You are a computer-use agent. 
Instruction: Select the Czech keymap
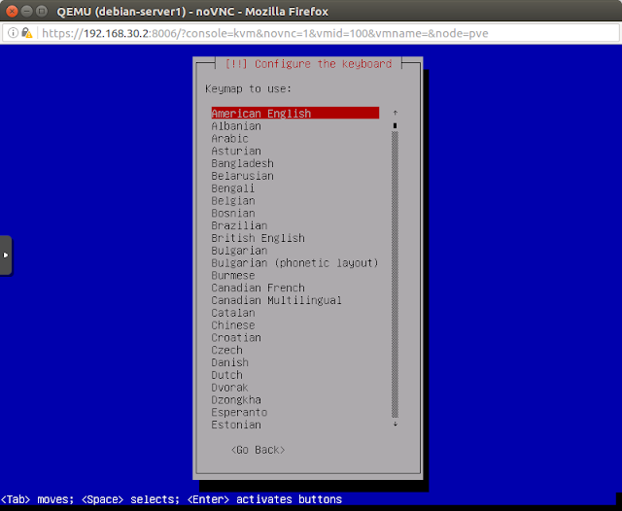(226, 350)
